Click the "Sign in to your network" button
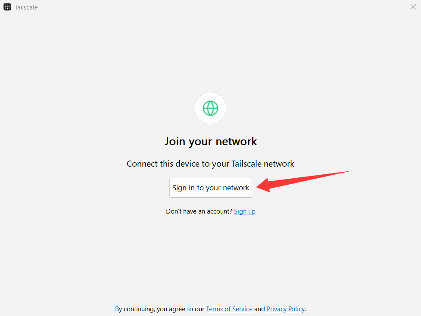The image size is (421, 316). click(x=210, y=188)
